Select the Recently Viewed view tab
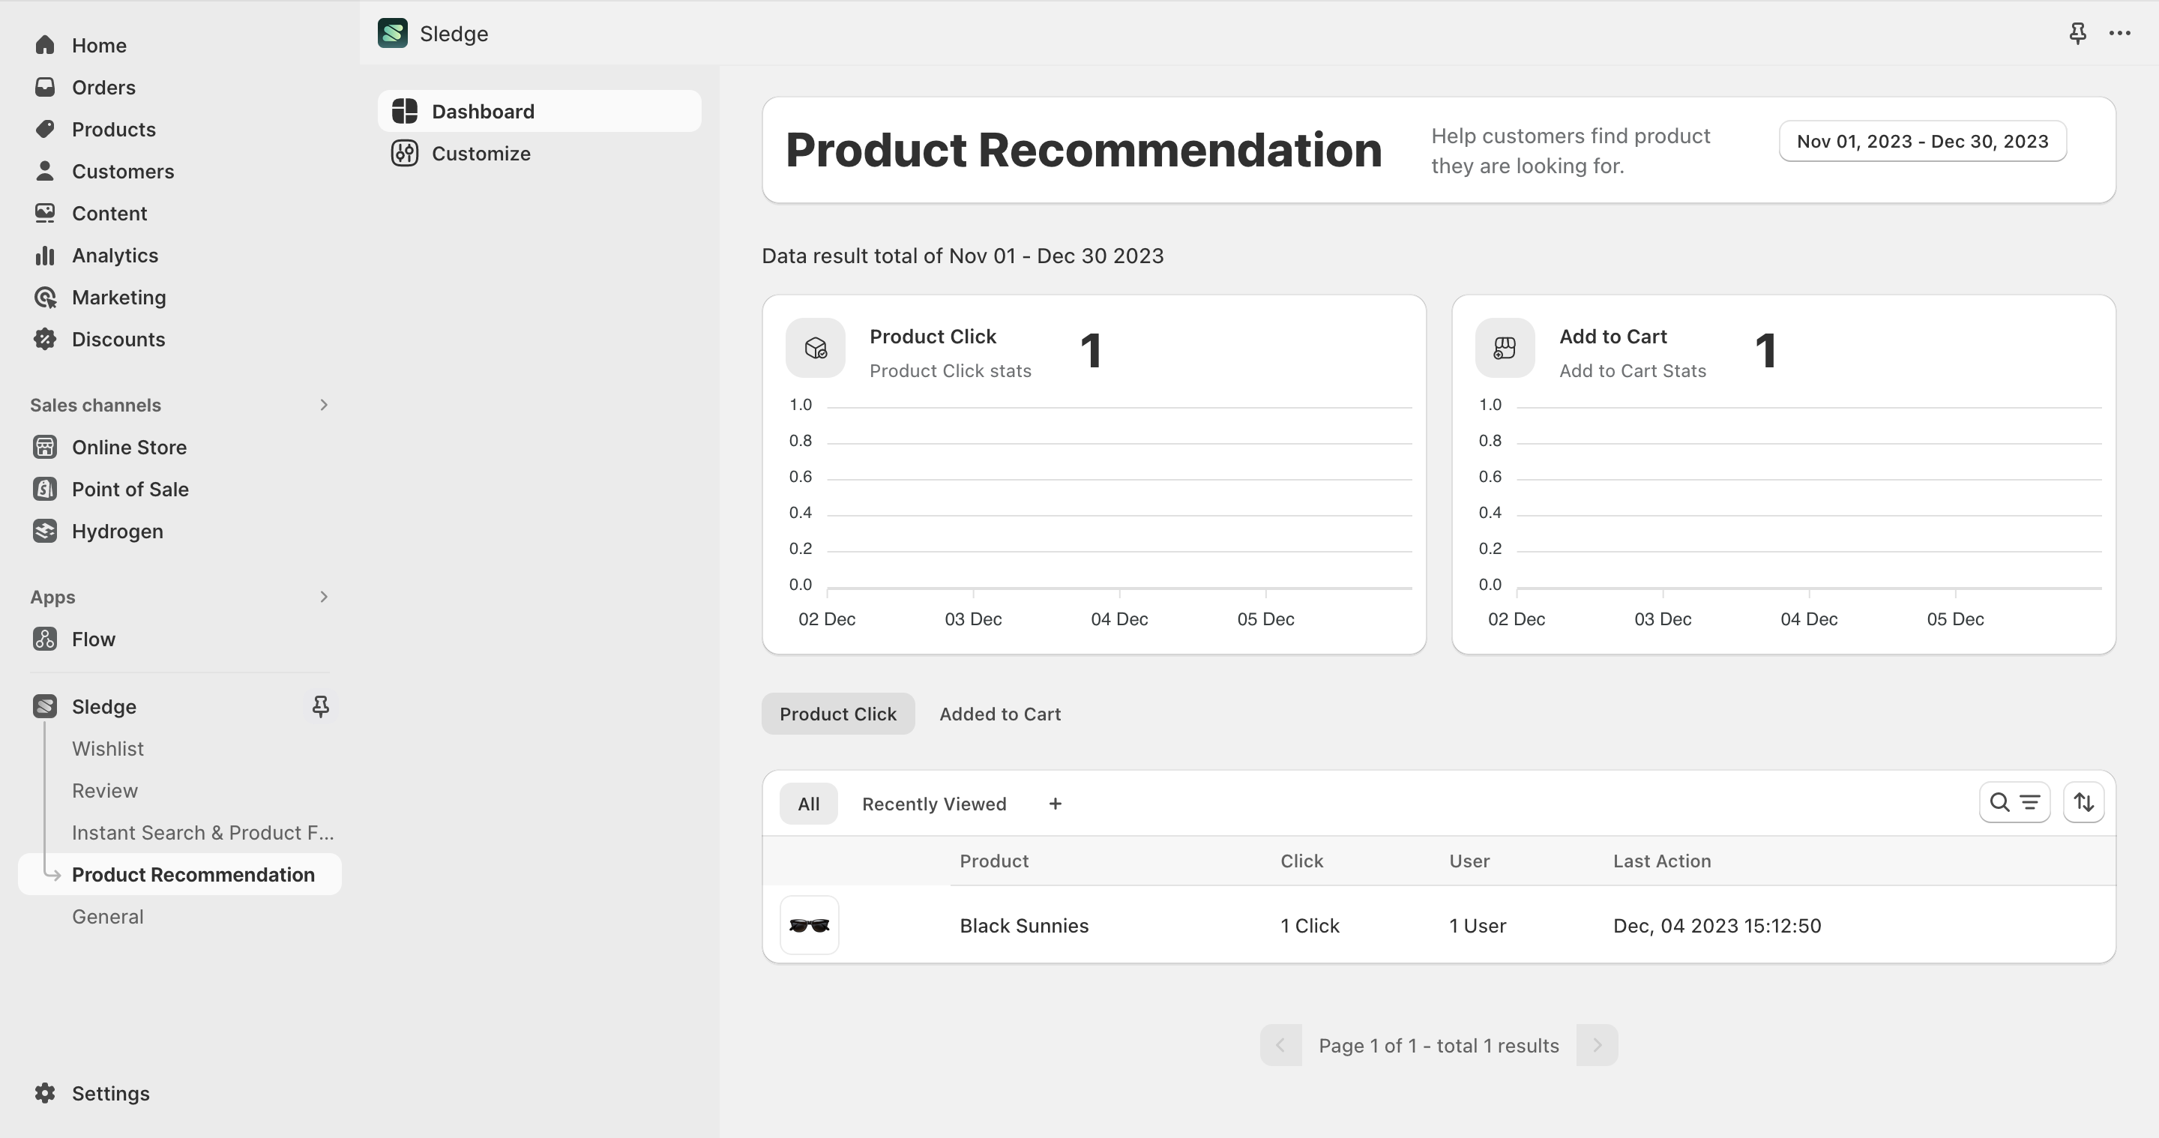The width and height of the screenshot is (2159, 1138). (x=933, y=804)
